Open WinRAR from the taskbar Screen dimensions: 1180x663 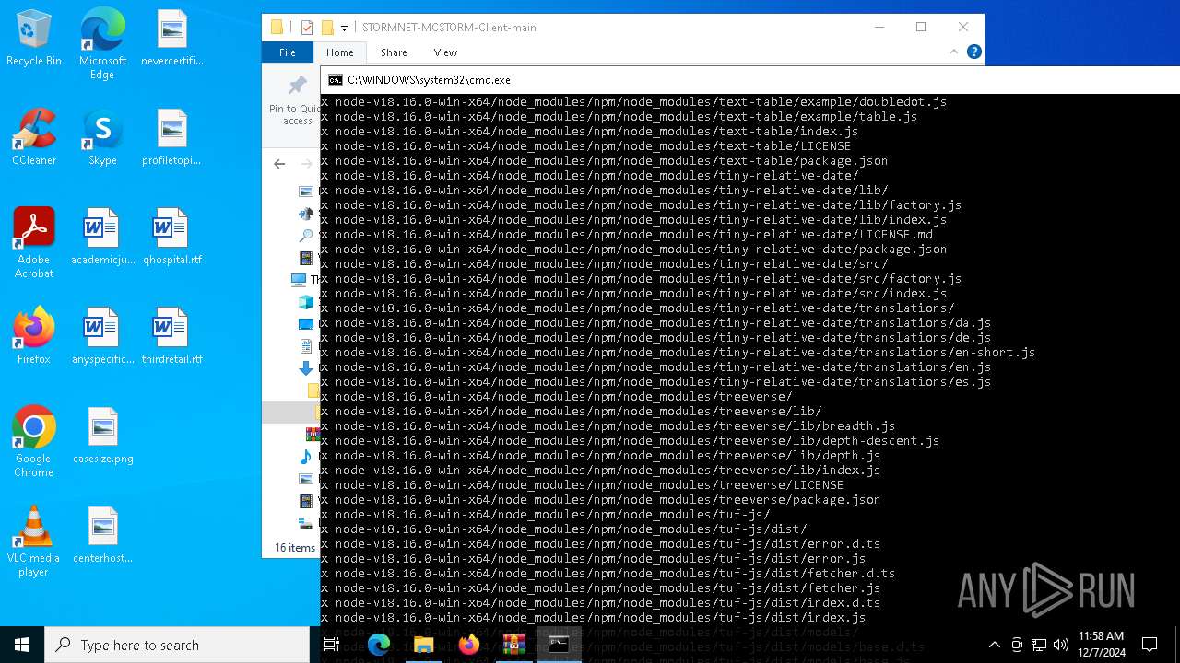coord(513,645)
